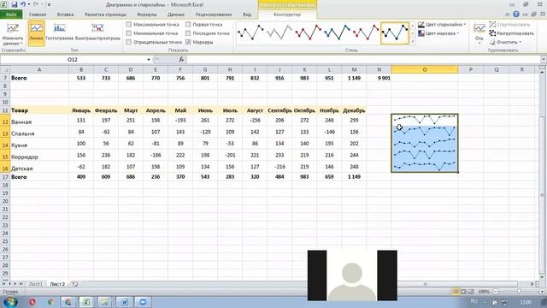Switch to Normal view in status bar
547x308 pixels.
[456, 291]
